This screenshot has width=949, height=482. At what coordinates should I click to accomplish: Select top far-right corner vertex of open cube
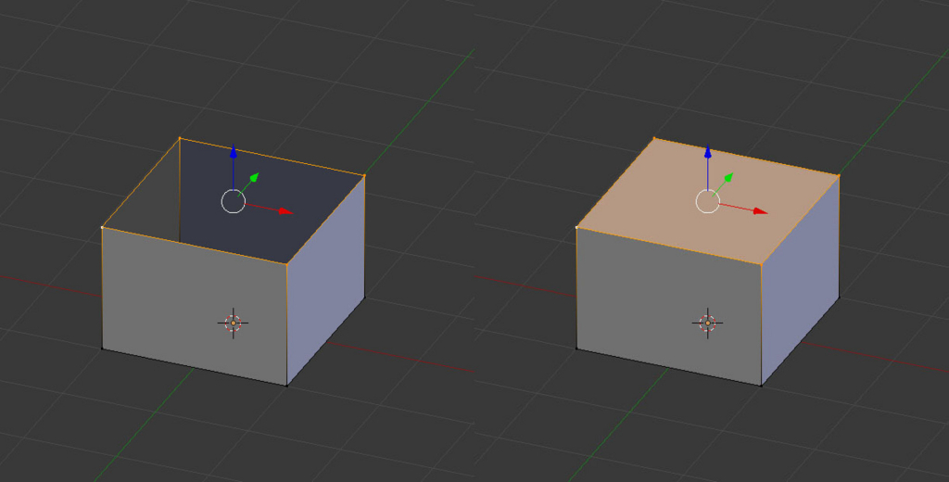[364, 176]
